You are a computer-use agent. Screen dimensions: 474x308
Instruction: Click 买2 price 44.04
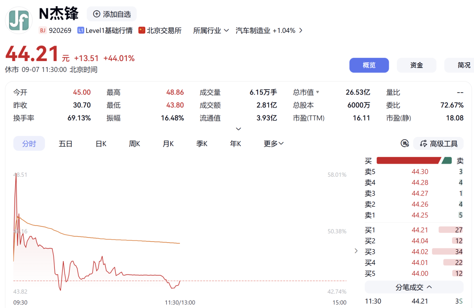coord(420,241)
